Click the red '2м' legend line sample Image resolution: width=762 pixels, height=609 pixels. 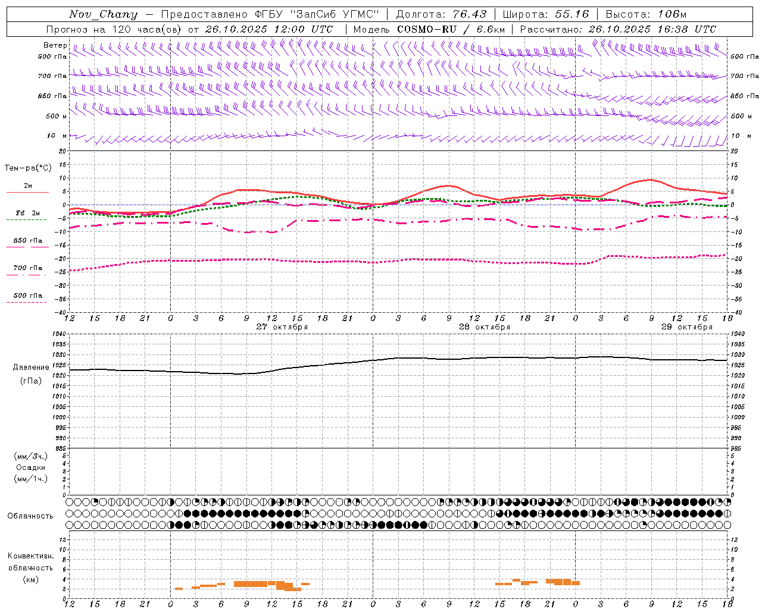(27, 192)
